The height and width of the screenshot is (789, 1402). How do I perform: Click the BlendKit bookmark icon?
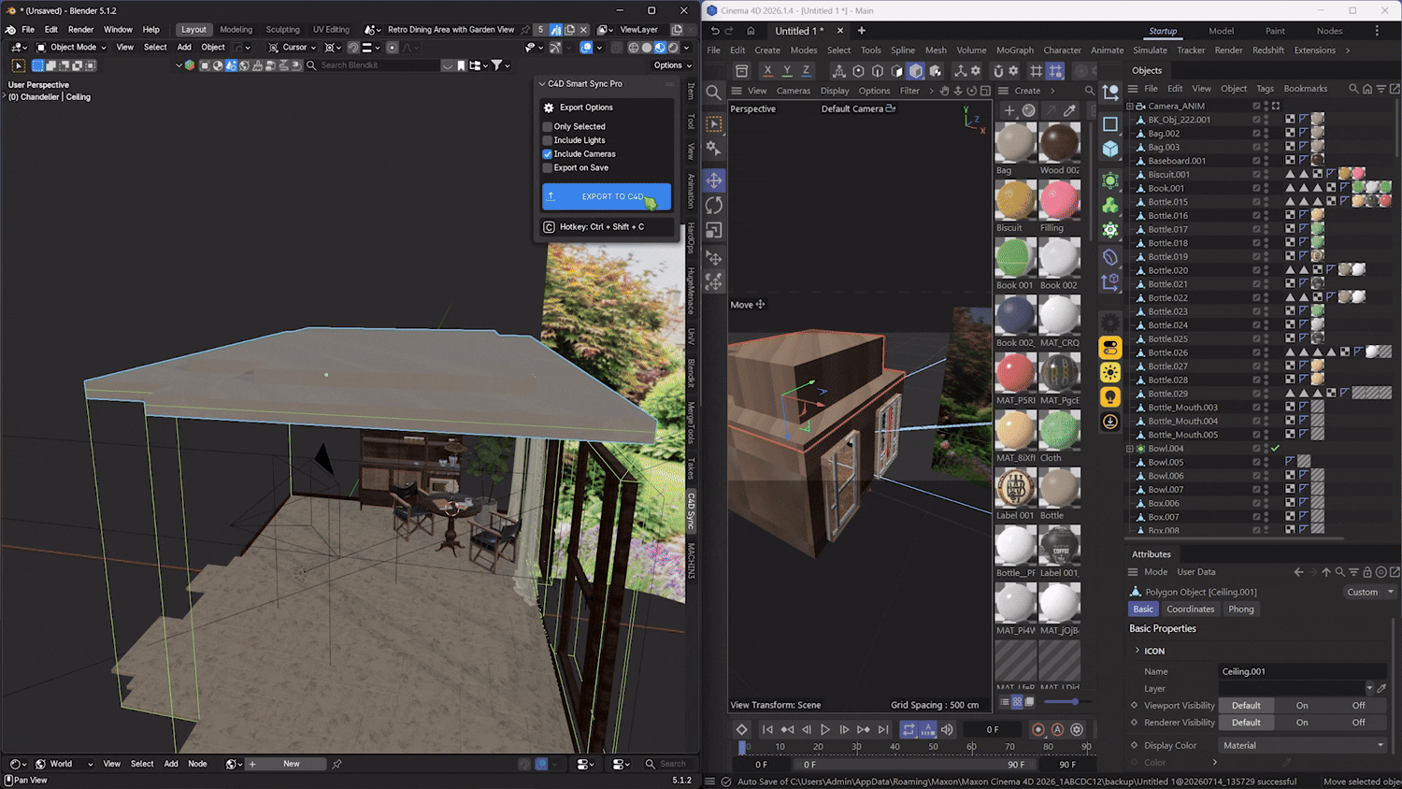click(461, 65)
